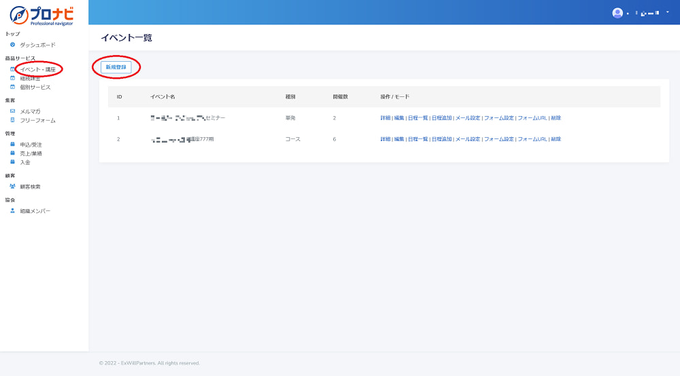680x376 pixels.
Task: Click the icon beside 売上/業績
Action: coord(12,153)
